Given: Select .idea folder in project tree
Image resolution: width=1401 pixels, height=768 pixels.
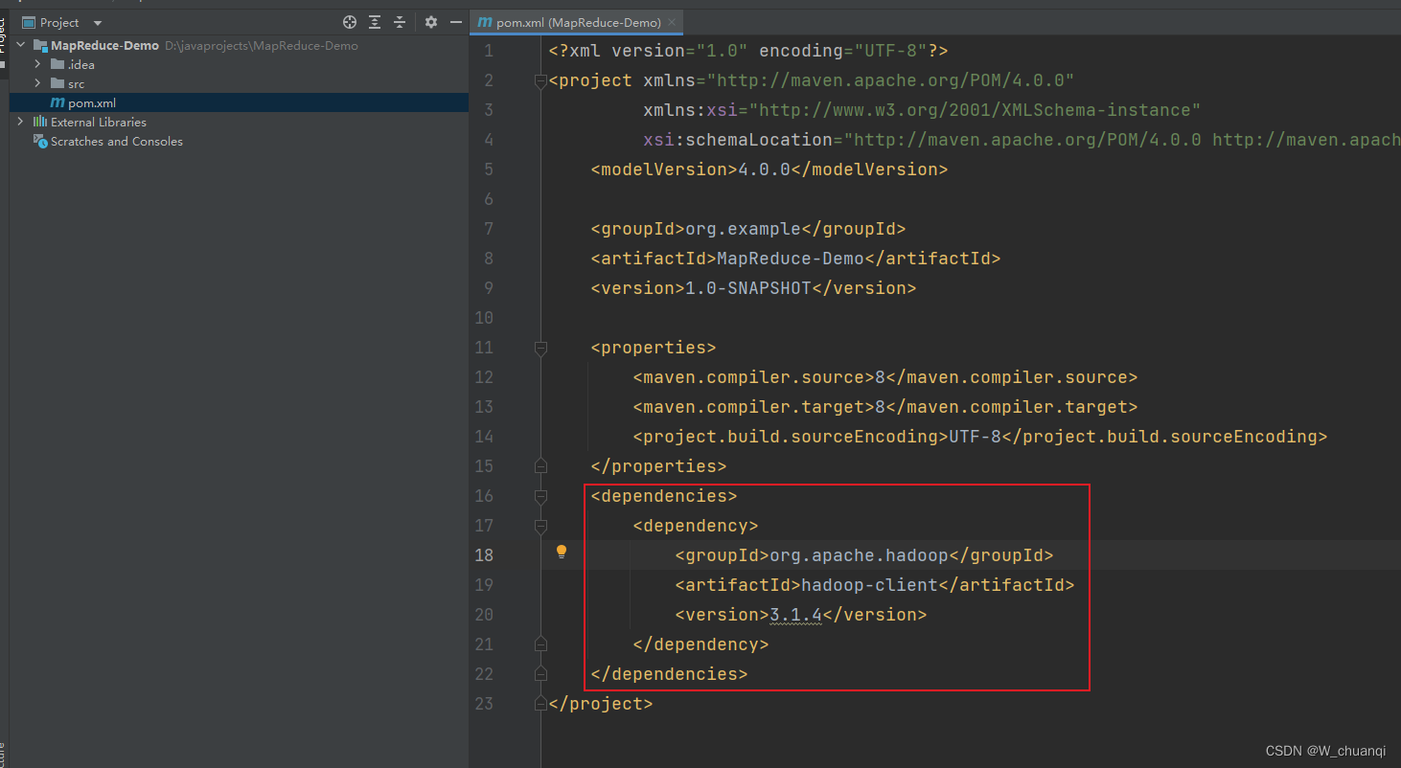Looking at the screenshot, I should [x=239, y=64].
